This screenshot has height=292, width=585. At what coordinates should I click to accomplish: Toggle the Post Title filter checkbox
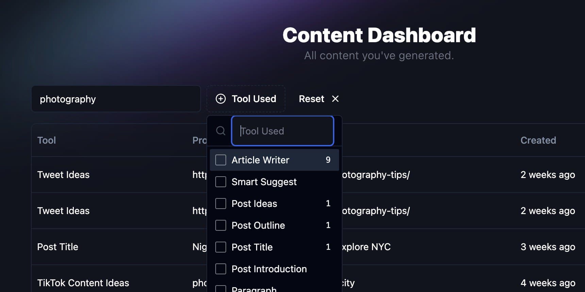point(221,247)
